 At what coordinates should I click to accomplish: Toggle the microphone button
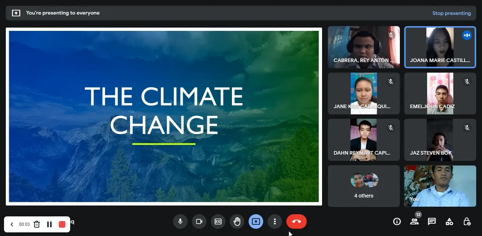click(x=180, y=221)
